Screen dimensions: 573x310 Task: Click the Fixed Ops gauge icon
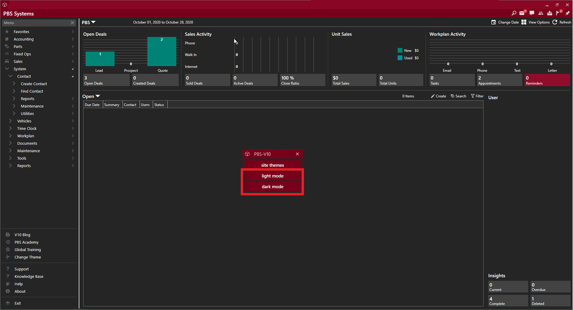tap(7, 54)
